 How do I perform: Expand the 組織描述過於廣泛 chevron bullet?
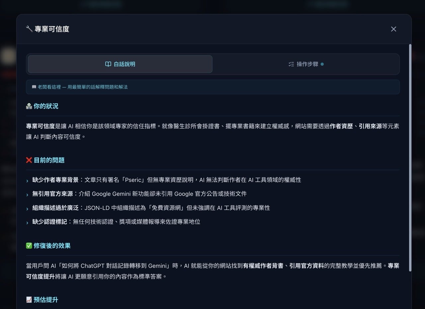pos(27,209)
